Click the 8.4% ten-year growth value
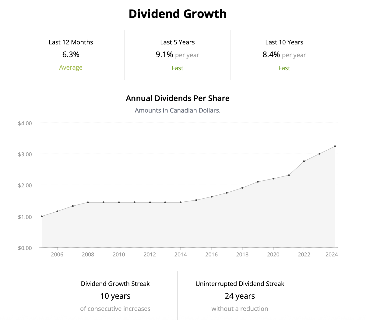 (x=271, y=55)
